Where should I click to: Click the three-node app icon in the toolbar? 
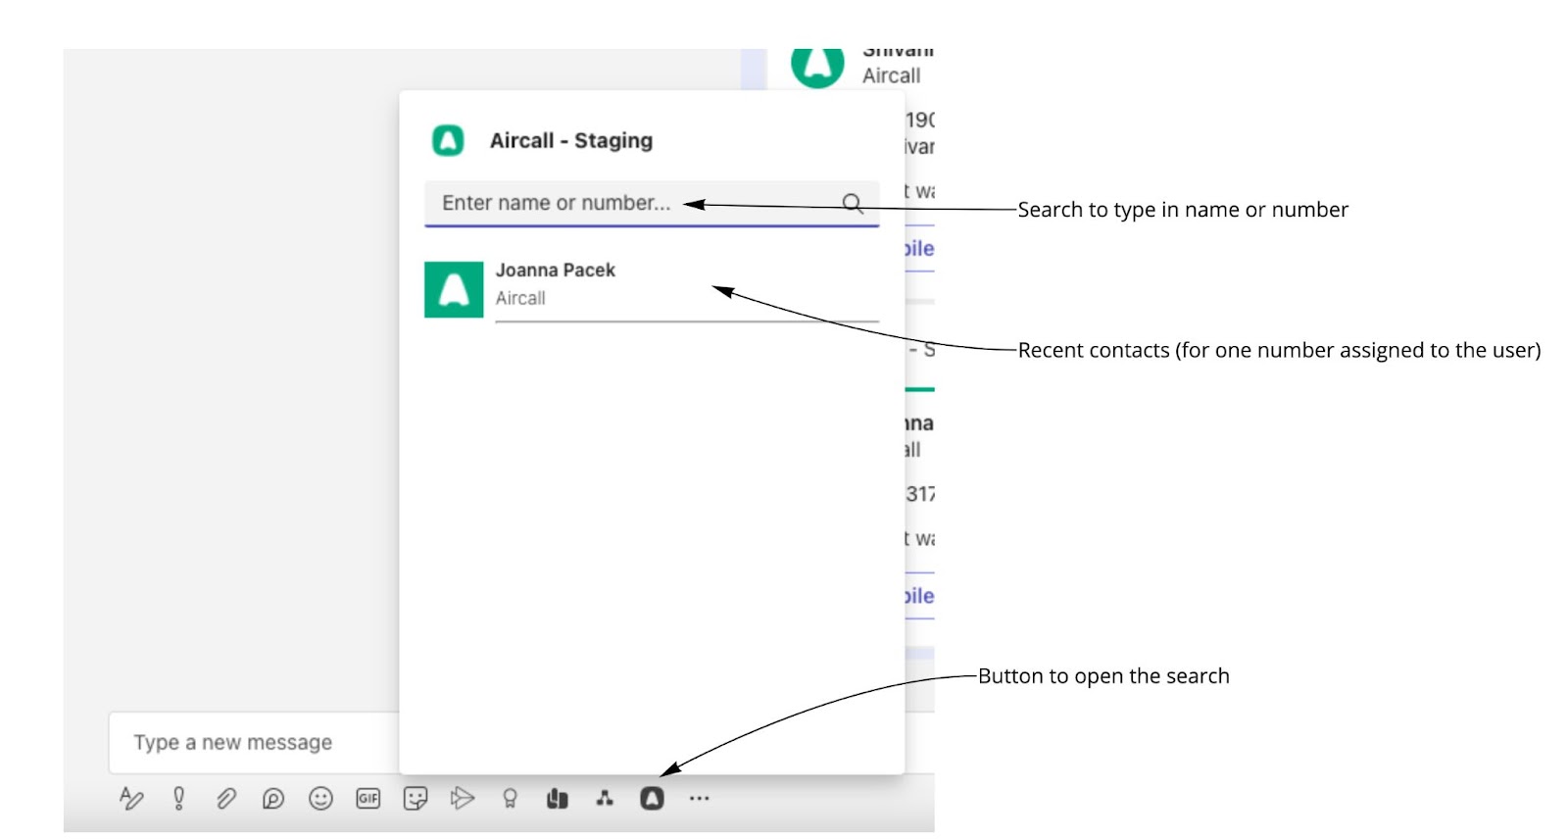605,799
